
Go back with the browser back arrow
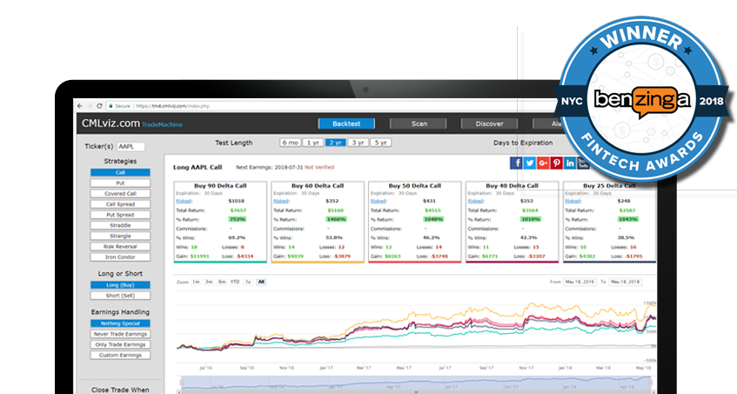(80, 106)
